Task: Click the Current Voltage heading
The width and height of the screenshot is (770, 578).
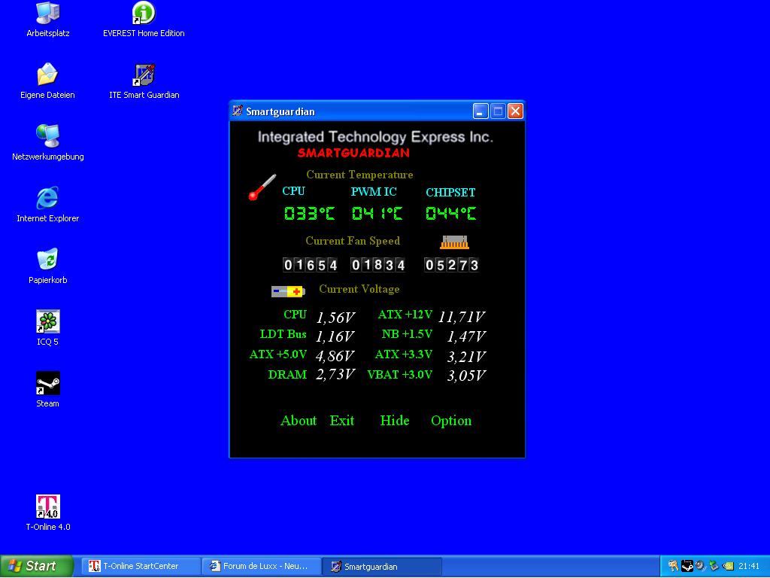Action: click(x=359, y=289)
